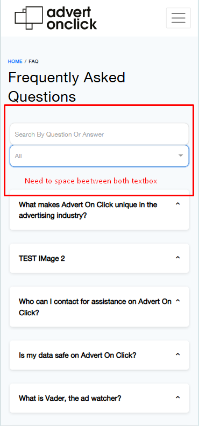Expand the TEST IMage 2 accordion item
Screen dimensions: 199x426
[99, 258]
